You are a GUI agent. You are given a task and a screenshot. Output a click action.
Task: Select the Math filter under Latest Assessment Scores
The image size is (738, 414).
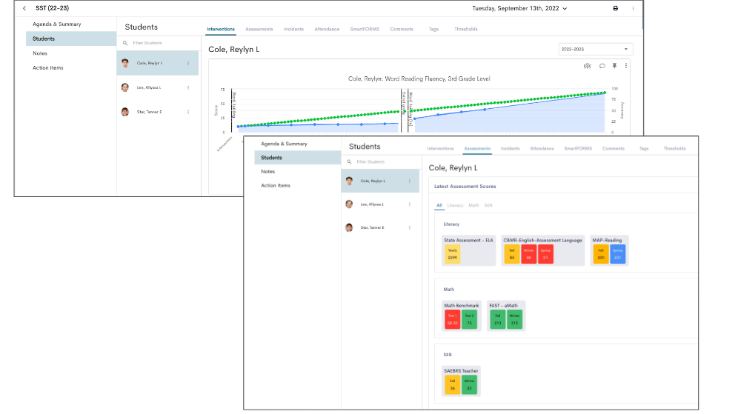(x=473, y=205)
